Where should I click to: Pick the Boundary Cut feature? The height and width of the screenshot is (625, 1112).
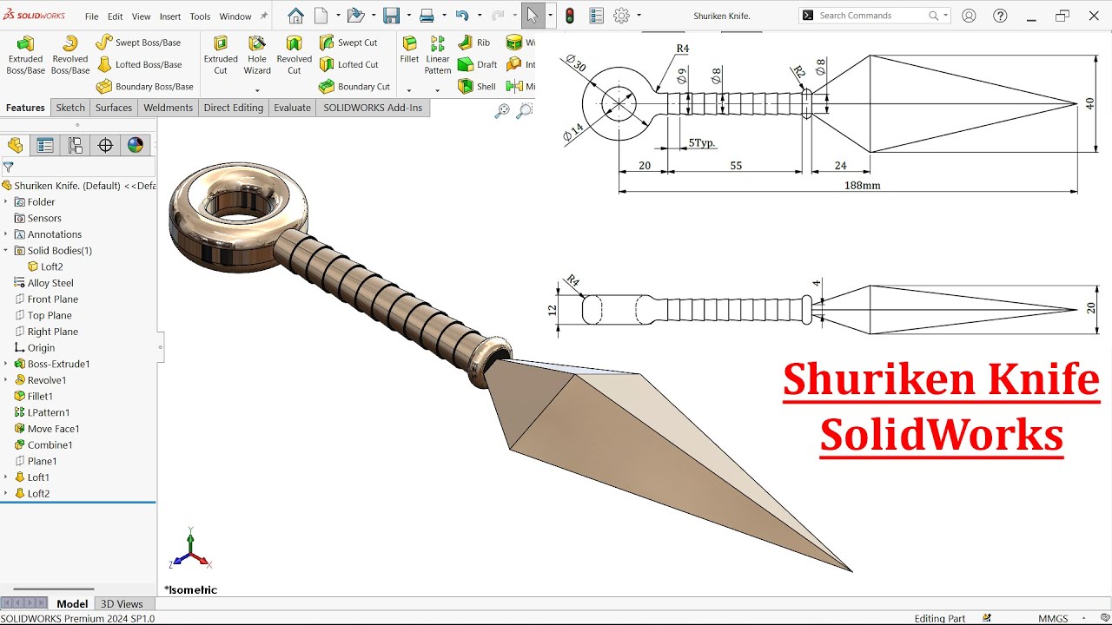(354, 86)
